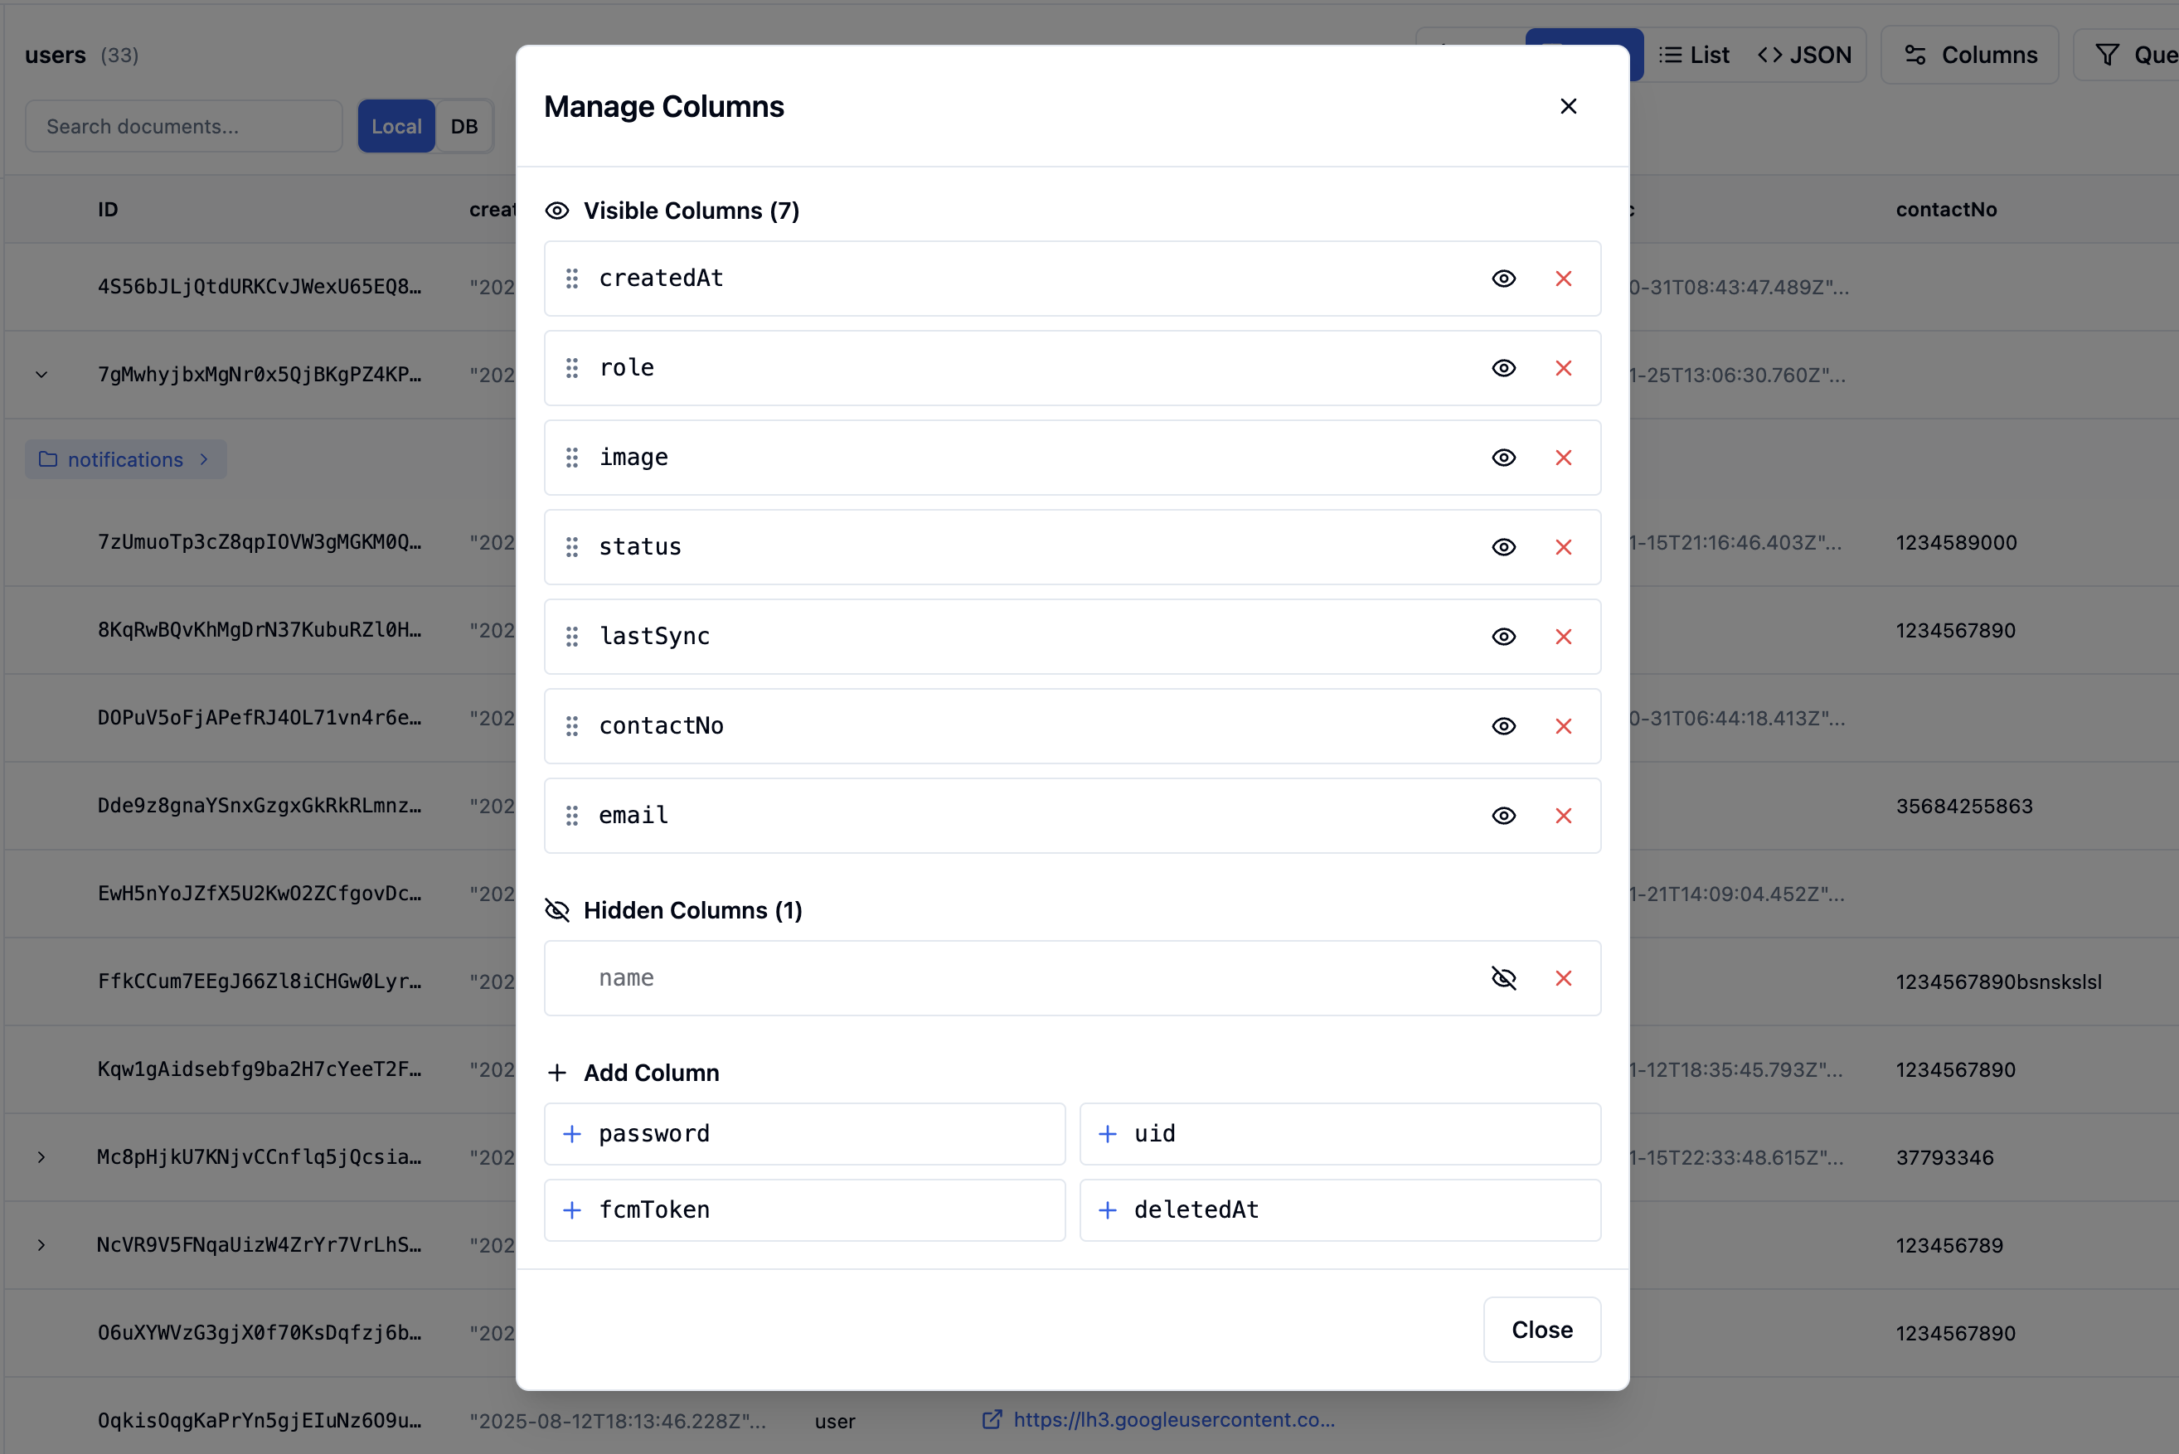Expand the Mc8pHjkU7KNjvCCnflq row
This screenshot has width=2179, height=1454.
click(41, 1156)
